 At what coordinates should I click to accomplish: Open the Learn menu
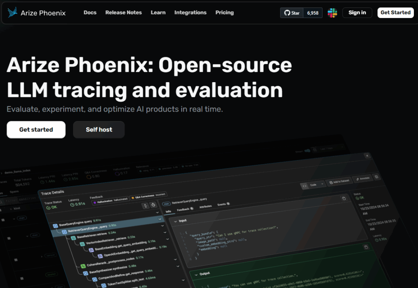coord(158,13)
